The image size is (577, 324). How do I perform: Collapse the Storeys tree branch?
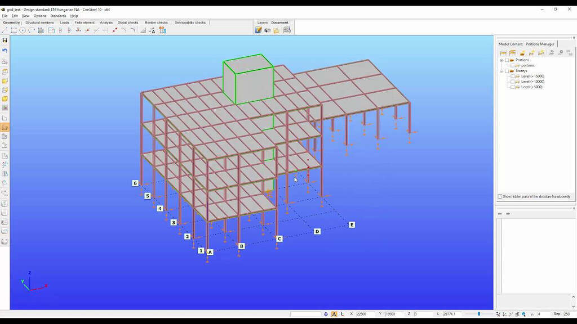point(501,71)
